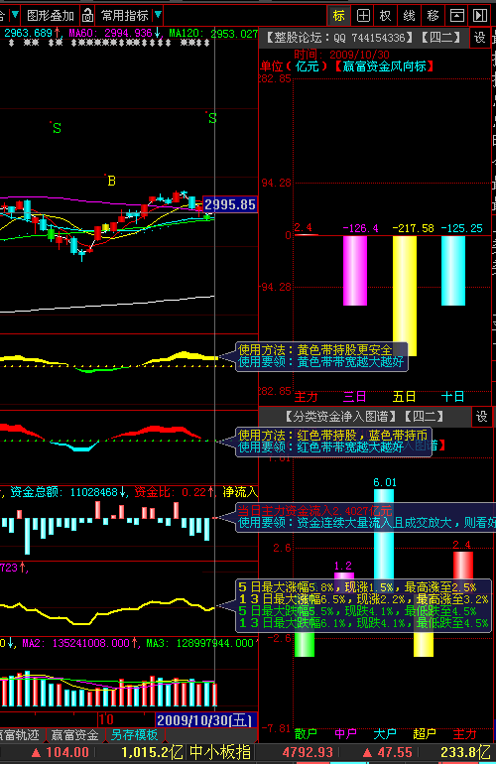Viewport: 496px width, 764px height.
Task: Expand the 常用指标 dropdown arrow
Action: click(x=158, y=15)
